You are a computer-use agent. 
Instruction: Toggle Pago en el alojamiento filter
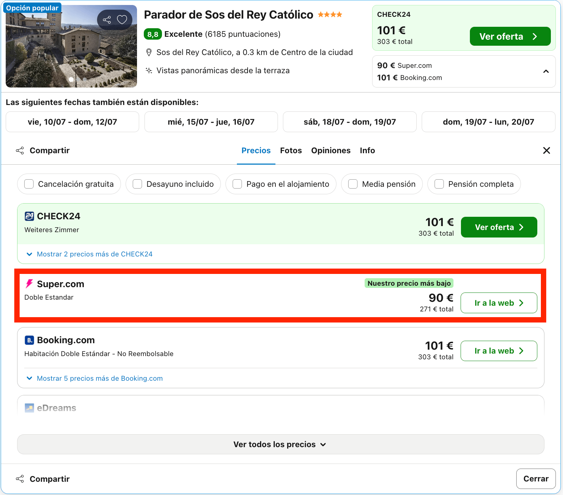coord(237,184)
